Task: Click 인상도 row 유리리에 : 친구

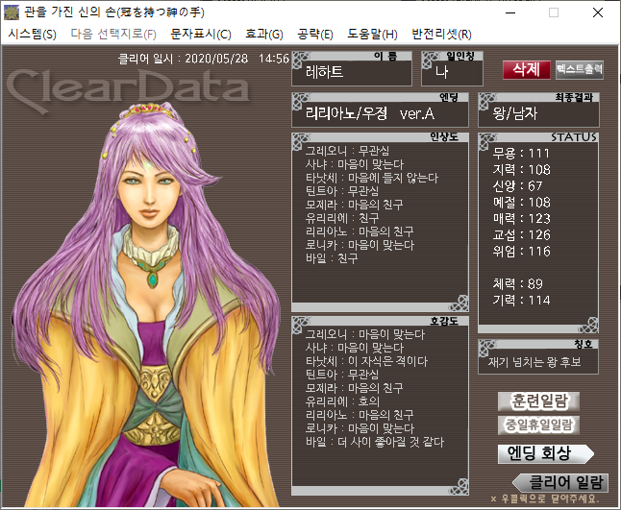Action: 342,218
